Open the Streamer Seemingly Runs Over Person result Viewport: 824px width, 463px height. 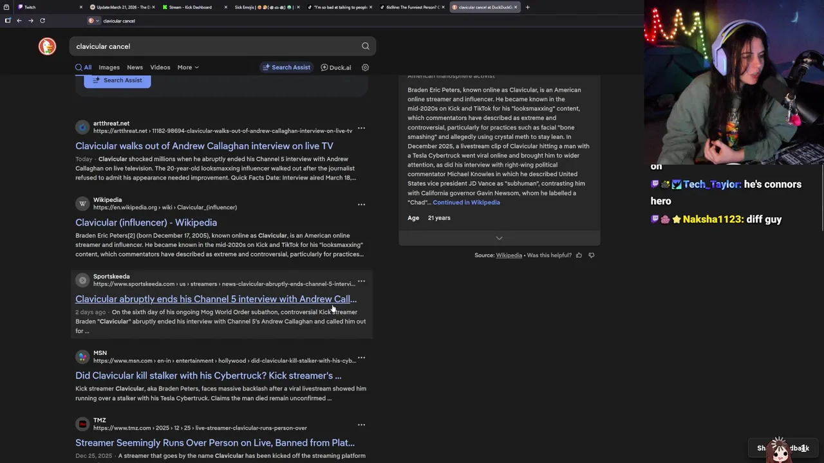[x=215, y=442]
